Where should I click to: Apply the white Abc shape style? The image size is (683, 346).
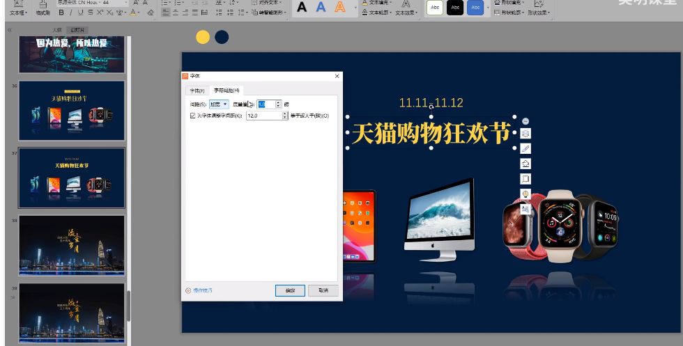[x=435, y=8]
